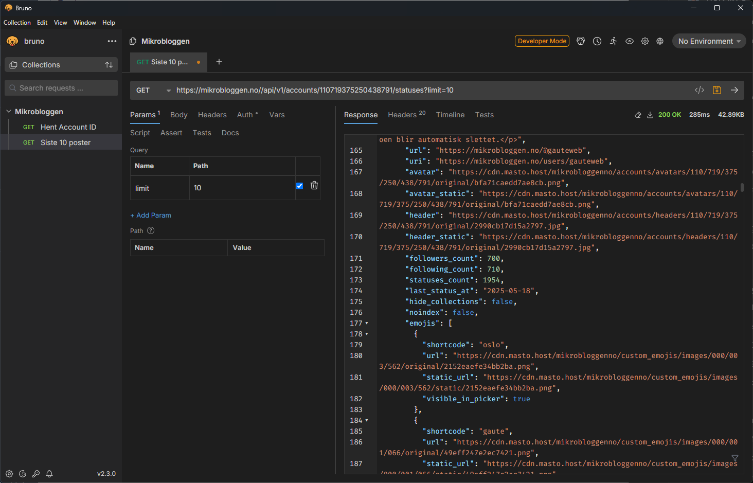Save the request with the save icon
Screen dimensions: 753x483
coord(717,90)
